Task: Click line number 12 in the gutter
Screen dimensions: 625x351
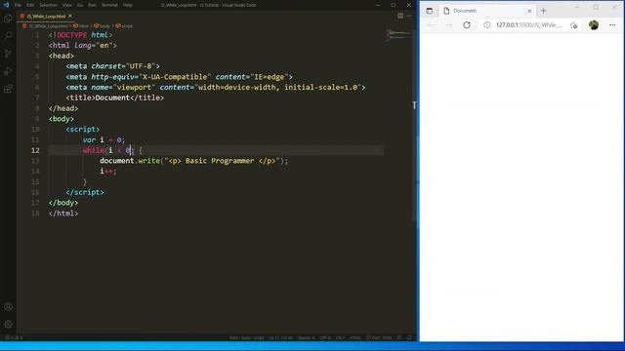Action: [35, 150]
